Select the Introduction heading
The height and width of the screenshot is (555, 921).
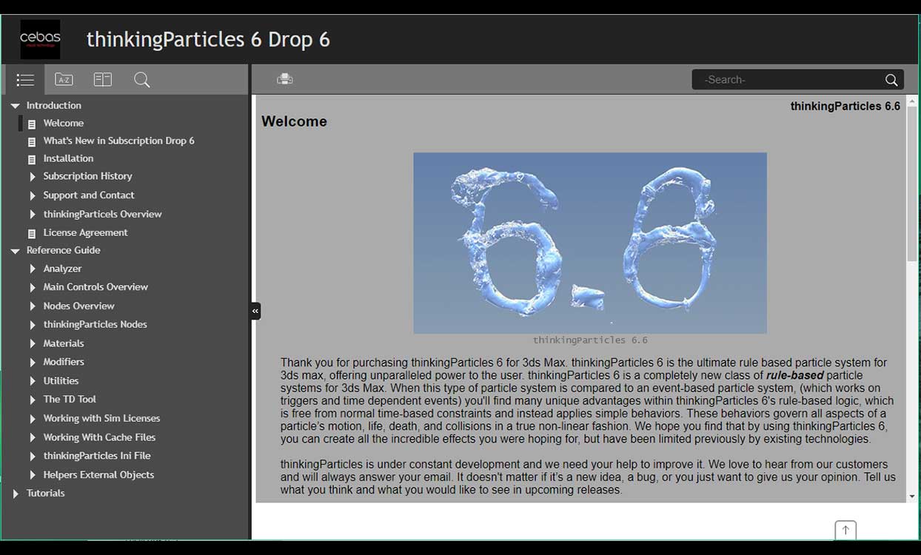[x=54, y=105]
